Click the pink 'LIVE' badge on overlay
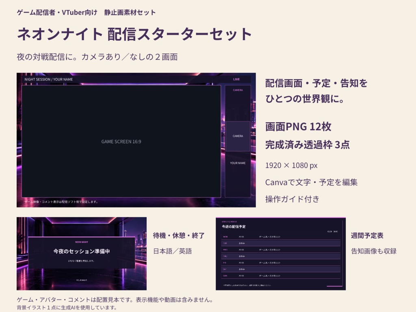Image resolution: width=416 pixels, height=312 pixels. coord(236,79)
